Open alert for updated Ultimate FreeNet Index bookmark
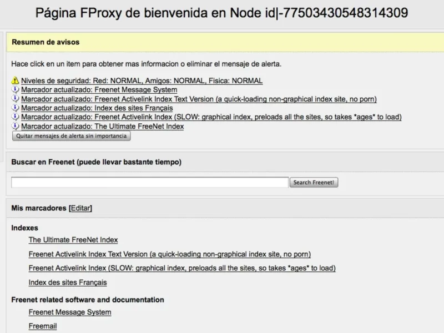The width and height of the screenshot is (444, 333). click(102, 127)
